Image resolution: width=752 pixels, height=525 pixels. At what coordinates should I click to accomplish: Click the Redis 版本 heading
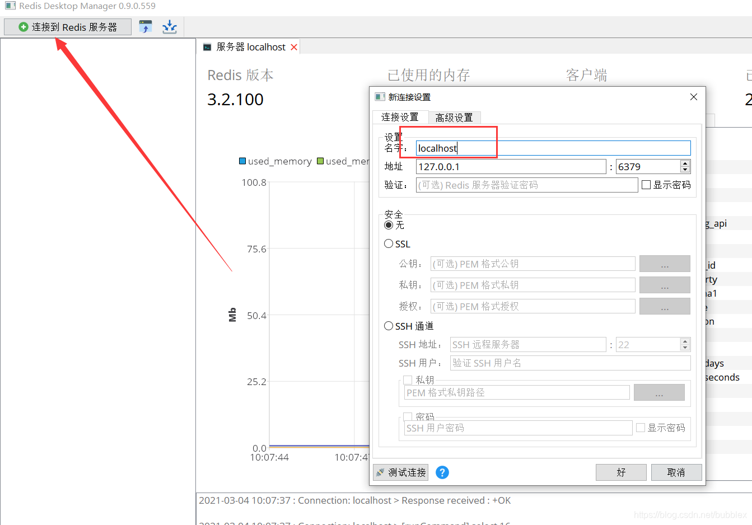point(240,75)
